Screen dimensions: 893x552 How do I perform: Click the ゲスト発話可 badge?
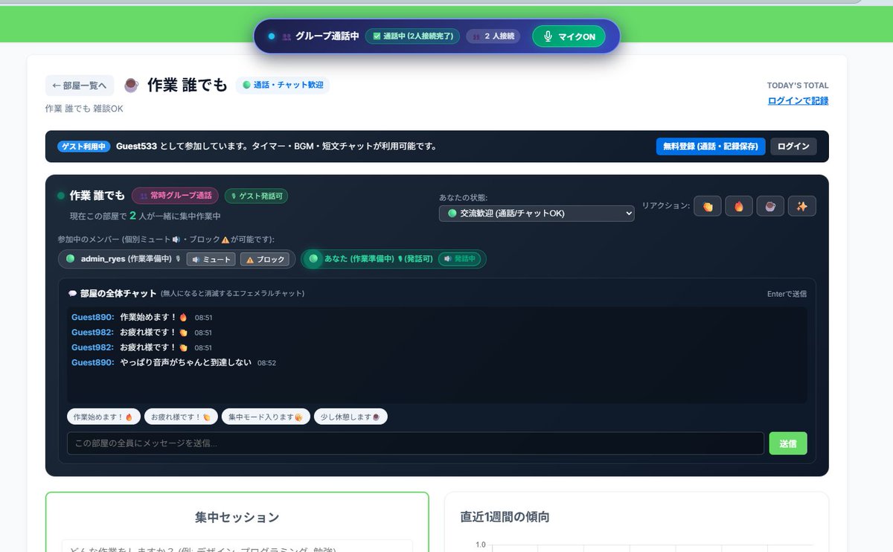click(256, 196)
